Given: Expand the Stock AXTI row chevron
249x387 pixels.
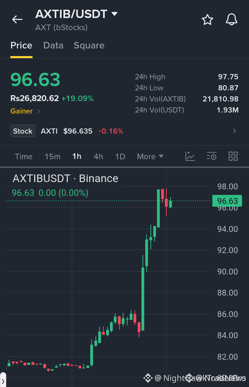Looking at the screenshot, I should click(234, 131).
